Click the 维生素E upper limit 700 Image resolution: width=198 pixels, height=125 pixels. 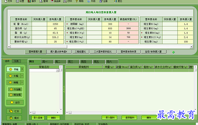tap(129, 37)
